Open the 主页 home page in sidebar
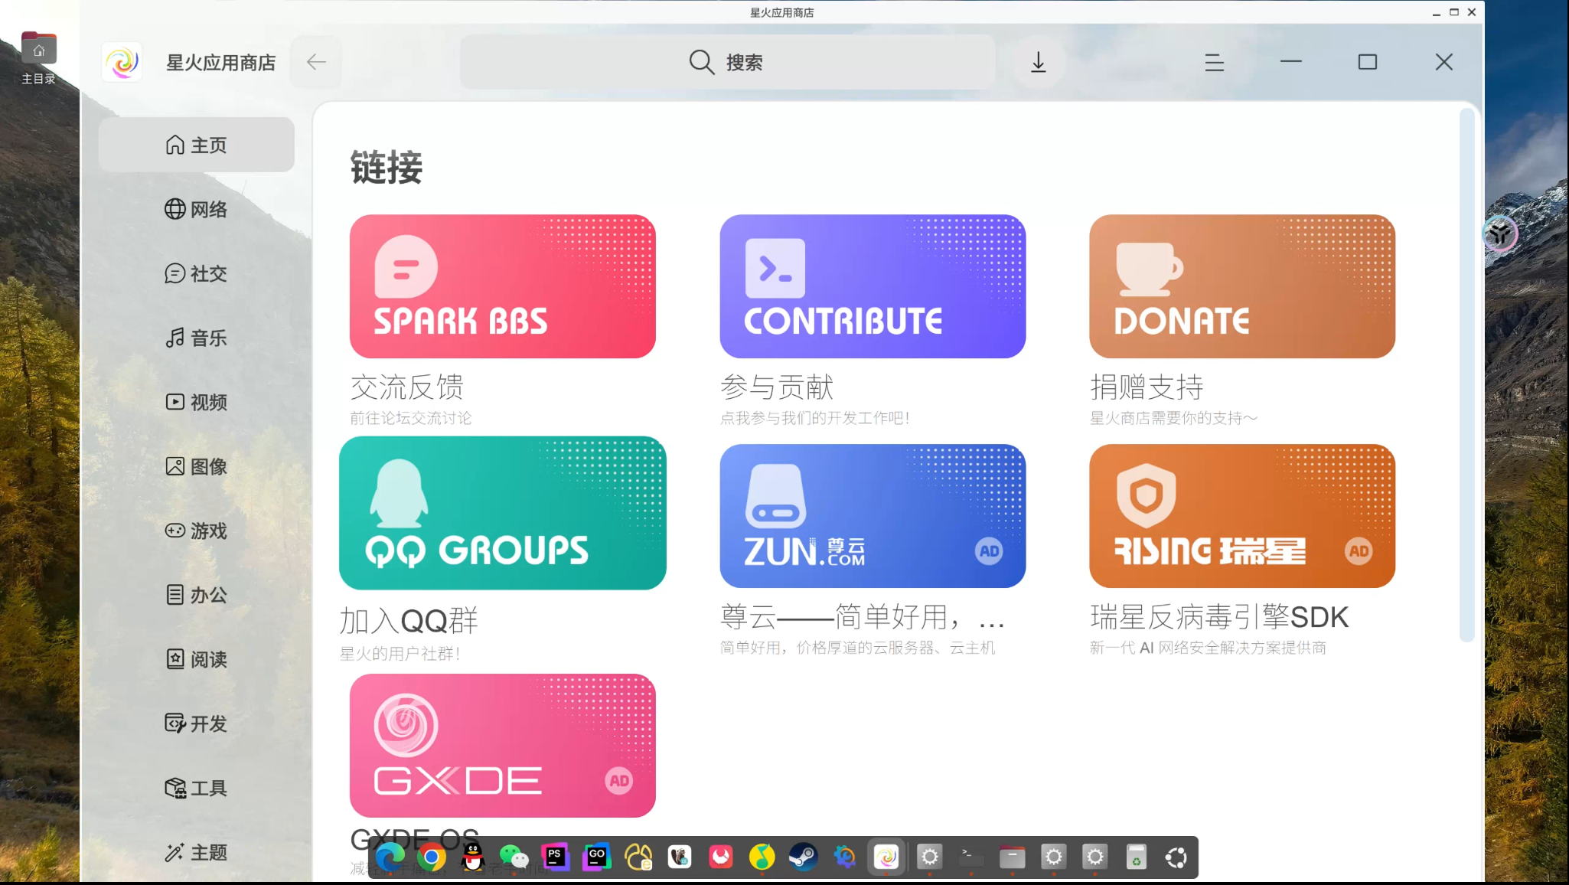Screen dimensions: 1569x885 (196, 145)
